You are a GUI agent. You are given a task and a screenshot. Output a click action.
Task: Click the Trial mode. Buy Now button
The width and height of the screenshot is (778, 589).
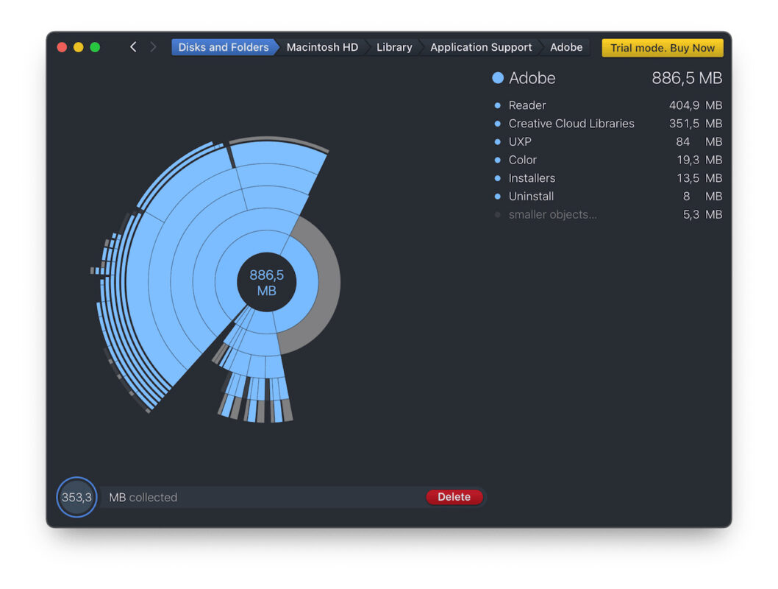[x=662, y=48]
